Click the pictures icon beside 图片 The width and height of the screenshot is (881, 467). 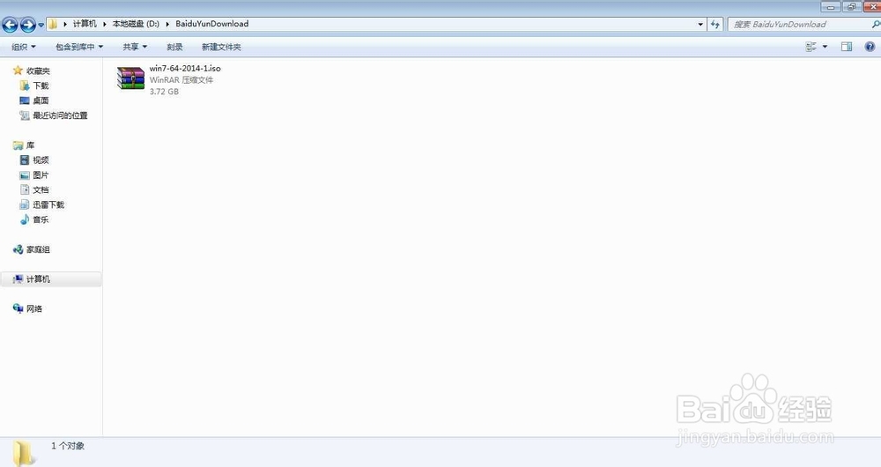click(25, 174)
